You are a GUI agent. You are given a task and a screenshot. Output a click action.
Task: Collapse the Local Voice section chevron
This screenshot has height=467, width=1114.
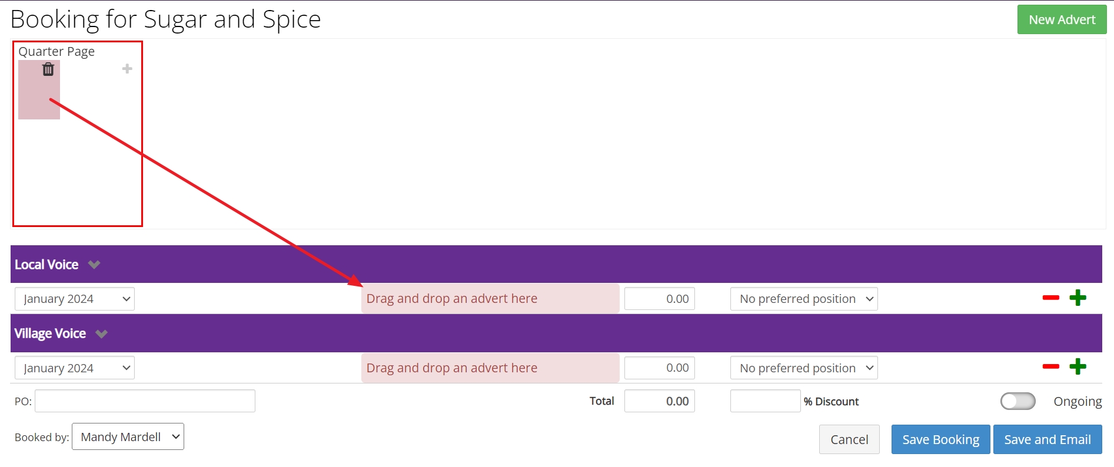pos(94,265)
